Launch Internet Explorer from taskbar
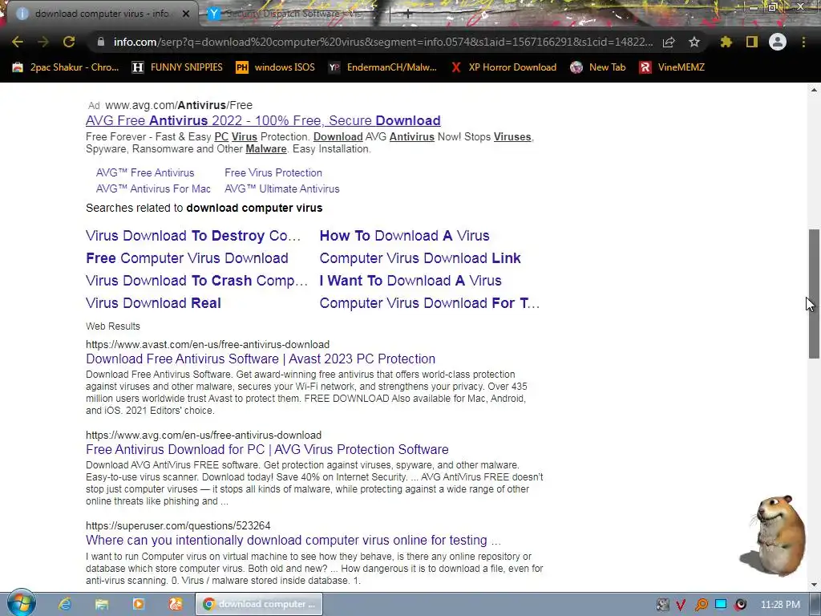The height and width of the screenshot is (616, 821). tap(65, 604)
